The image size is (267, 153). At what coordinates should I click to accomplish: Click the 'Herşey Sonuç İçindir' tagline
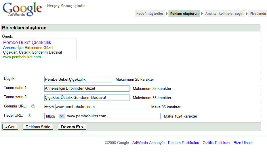[66, 6]
